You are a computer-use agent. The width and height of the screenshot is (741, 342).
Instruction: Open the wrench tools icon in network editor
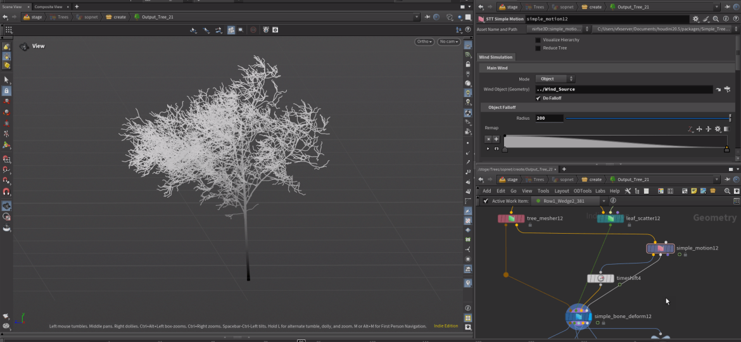(628, 191)
